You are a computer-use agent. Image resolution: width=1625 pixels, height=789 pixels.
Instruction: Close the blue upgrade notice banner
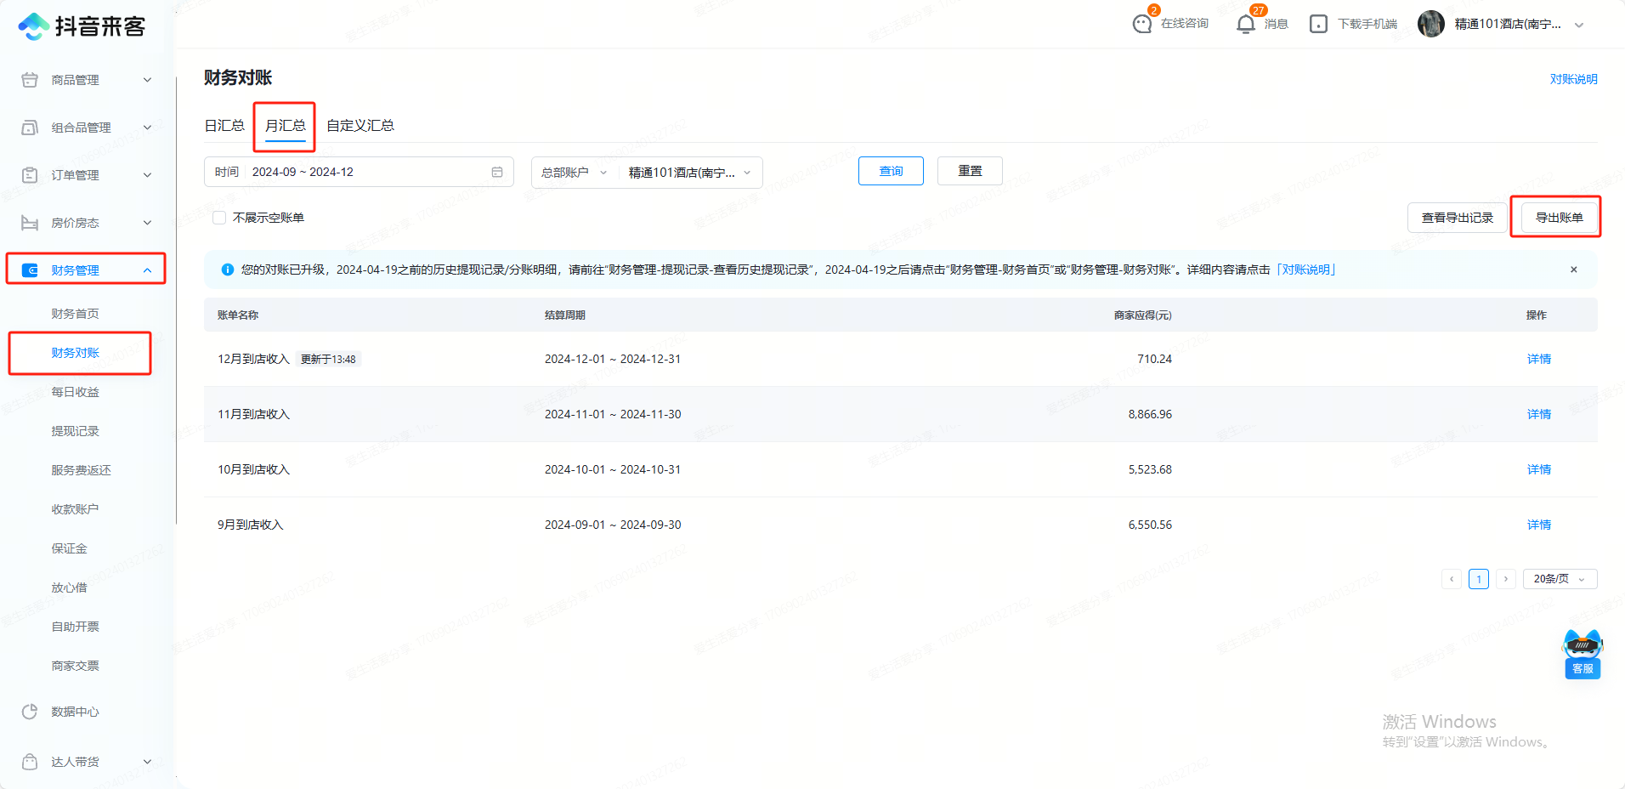tap(1573, 270)
